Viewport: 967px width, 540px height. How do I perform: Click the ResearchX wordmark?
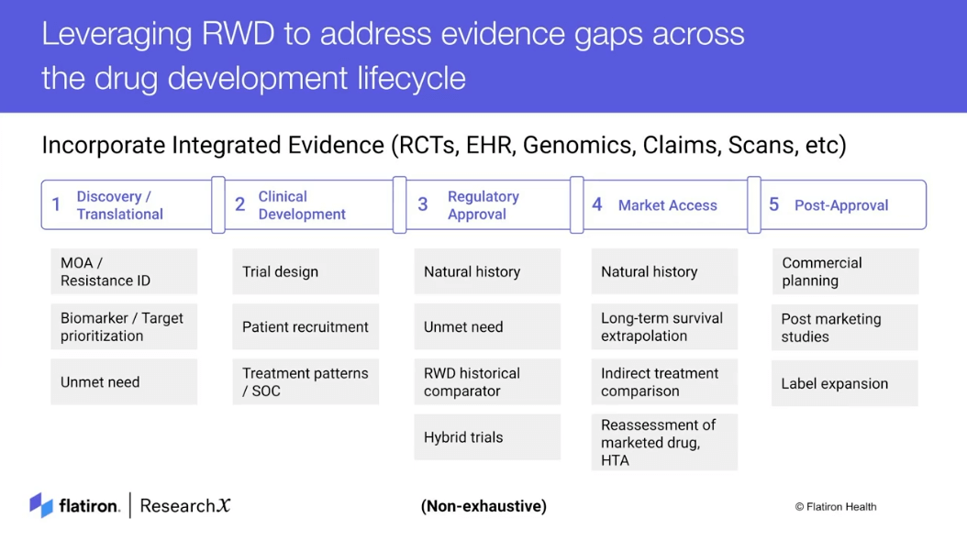point(185,505)
